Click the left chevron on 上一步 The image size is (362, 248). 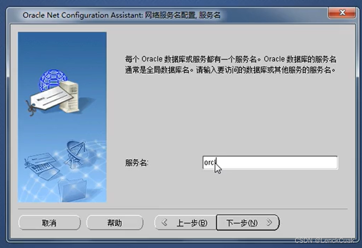(164, 223)
